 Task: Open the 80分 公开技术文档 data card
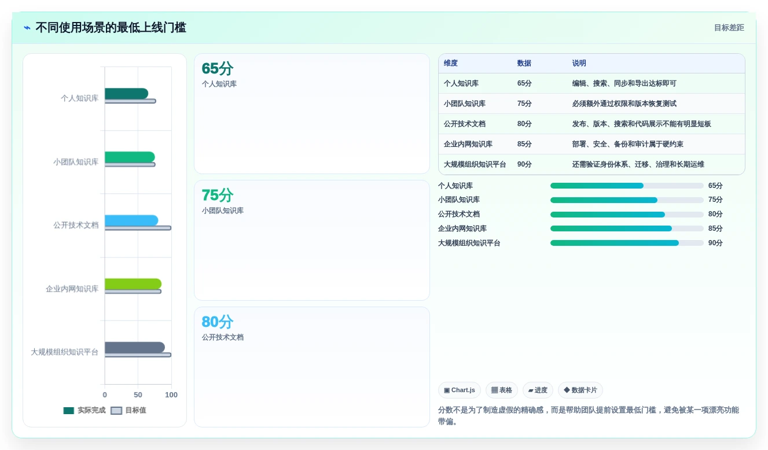[x=312, y=367]
